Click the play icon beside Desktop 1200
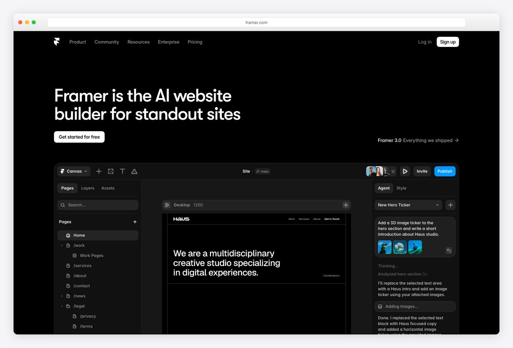 click(167, 205)
